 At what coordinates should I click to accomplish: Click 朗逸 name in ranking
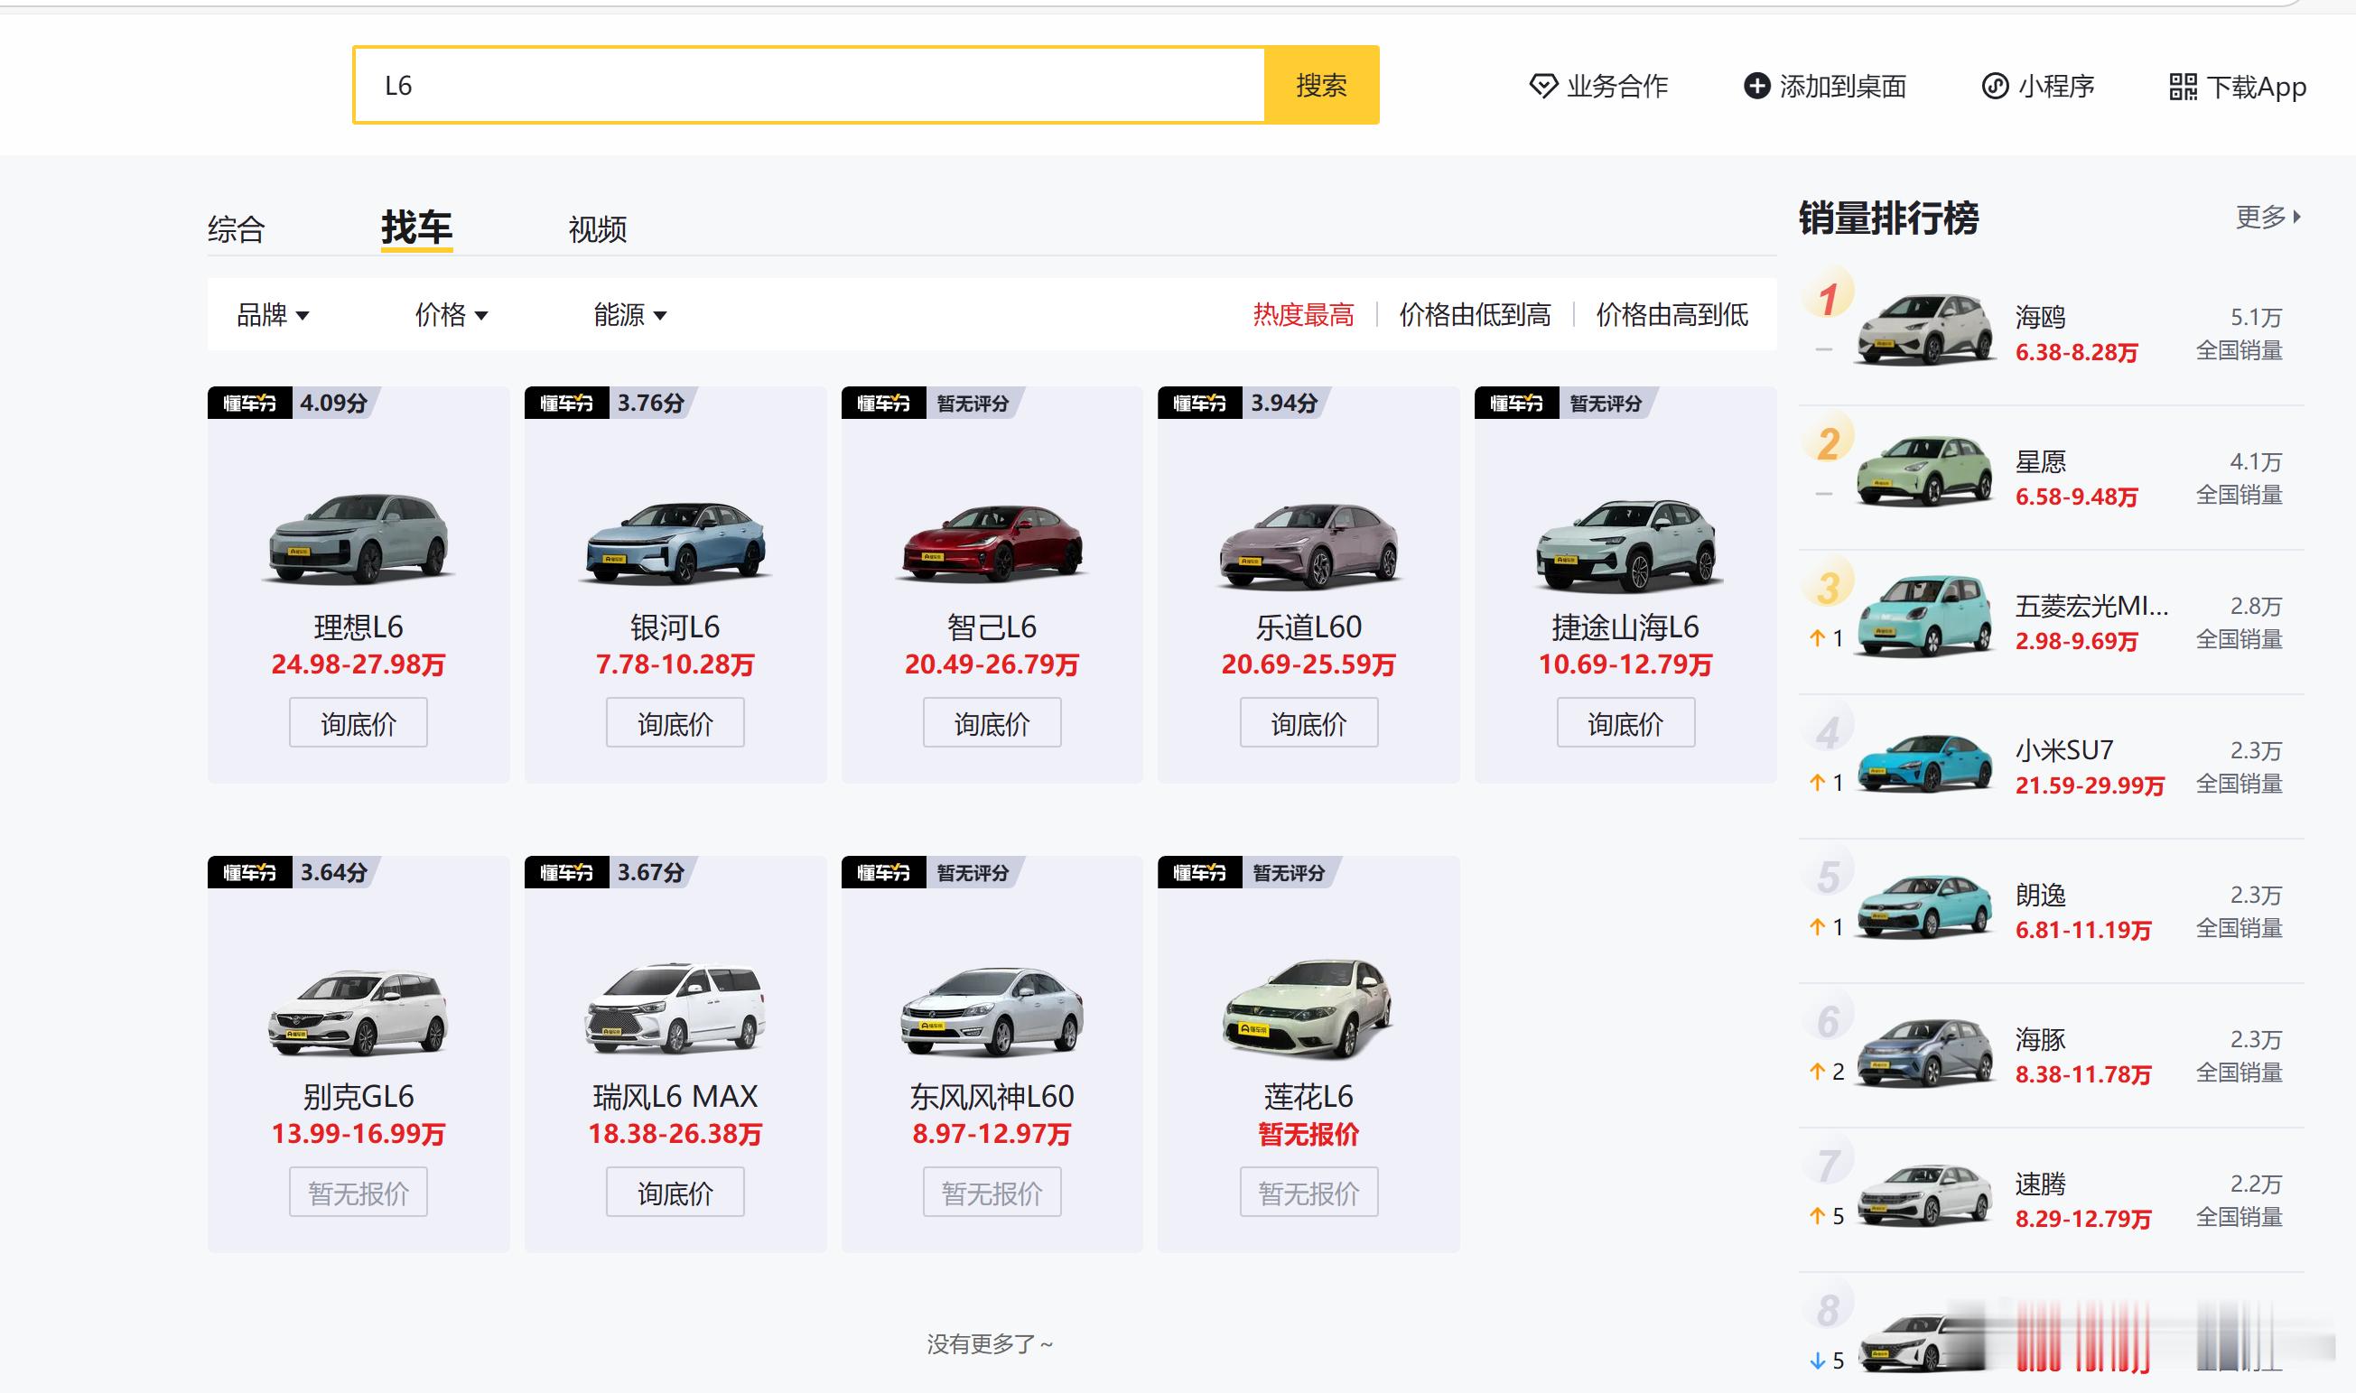pos(2041,895)
